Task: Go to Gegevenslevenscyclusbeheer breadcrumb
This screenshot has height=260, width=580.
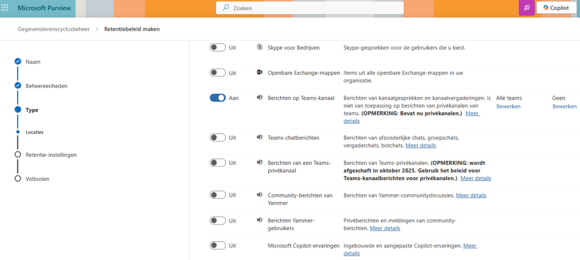Action: (54, 29)
